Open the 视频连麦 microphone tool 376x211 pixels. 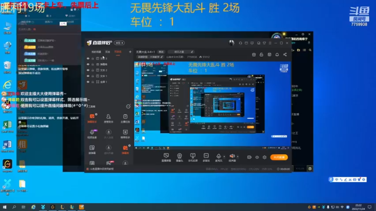pos(92,134)
